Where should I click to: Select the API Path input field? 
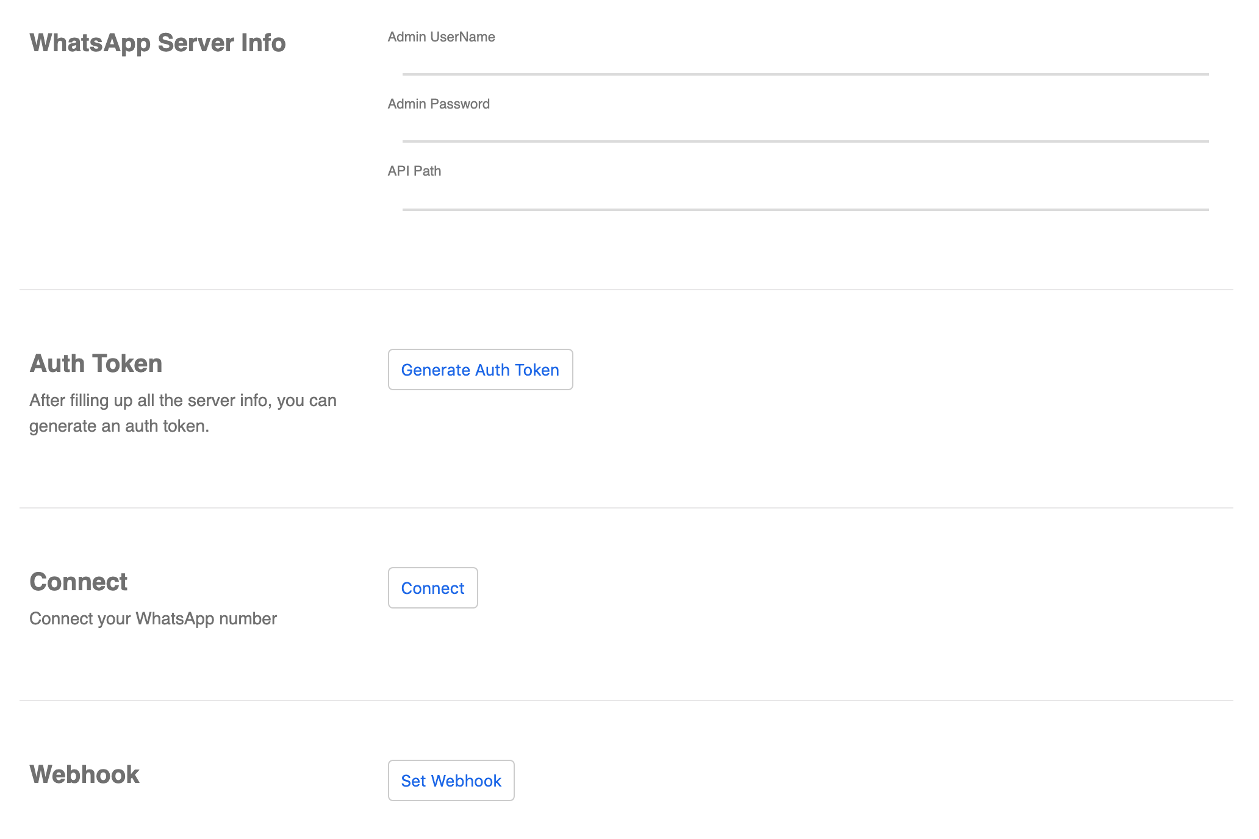coord(805,197)
